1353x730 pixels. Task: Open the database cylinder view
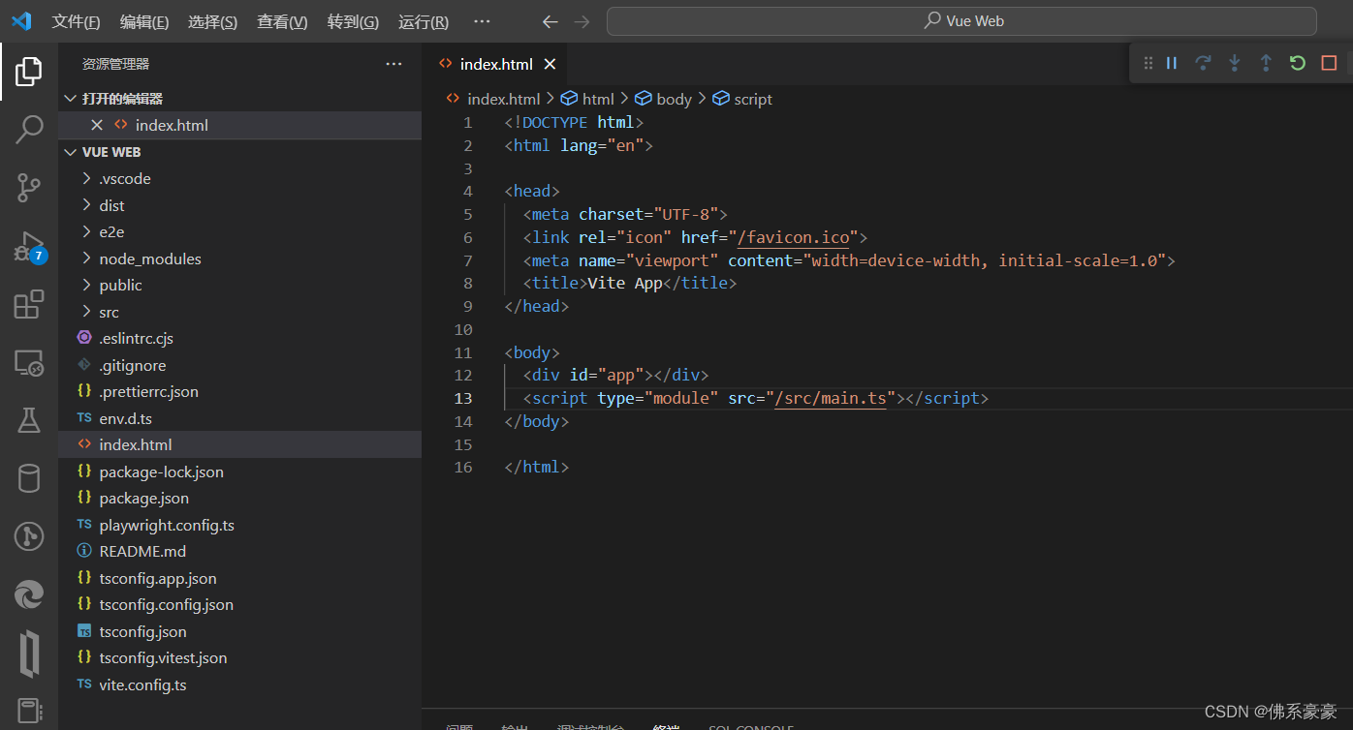29,478
